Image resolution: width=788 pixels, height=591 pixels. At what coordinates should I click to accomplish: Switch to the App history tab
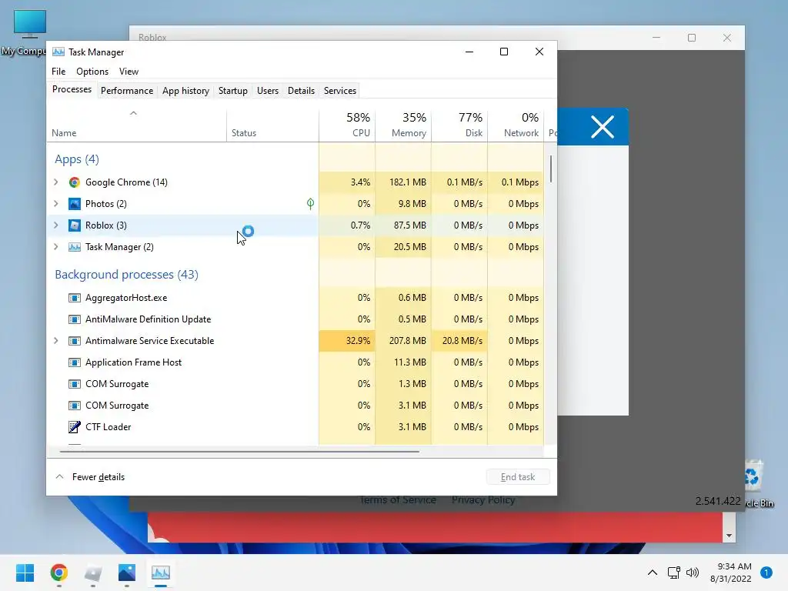point(185,91)
